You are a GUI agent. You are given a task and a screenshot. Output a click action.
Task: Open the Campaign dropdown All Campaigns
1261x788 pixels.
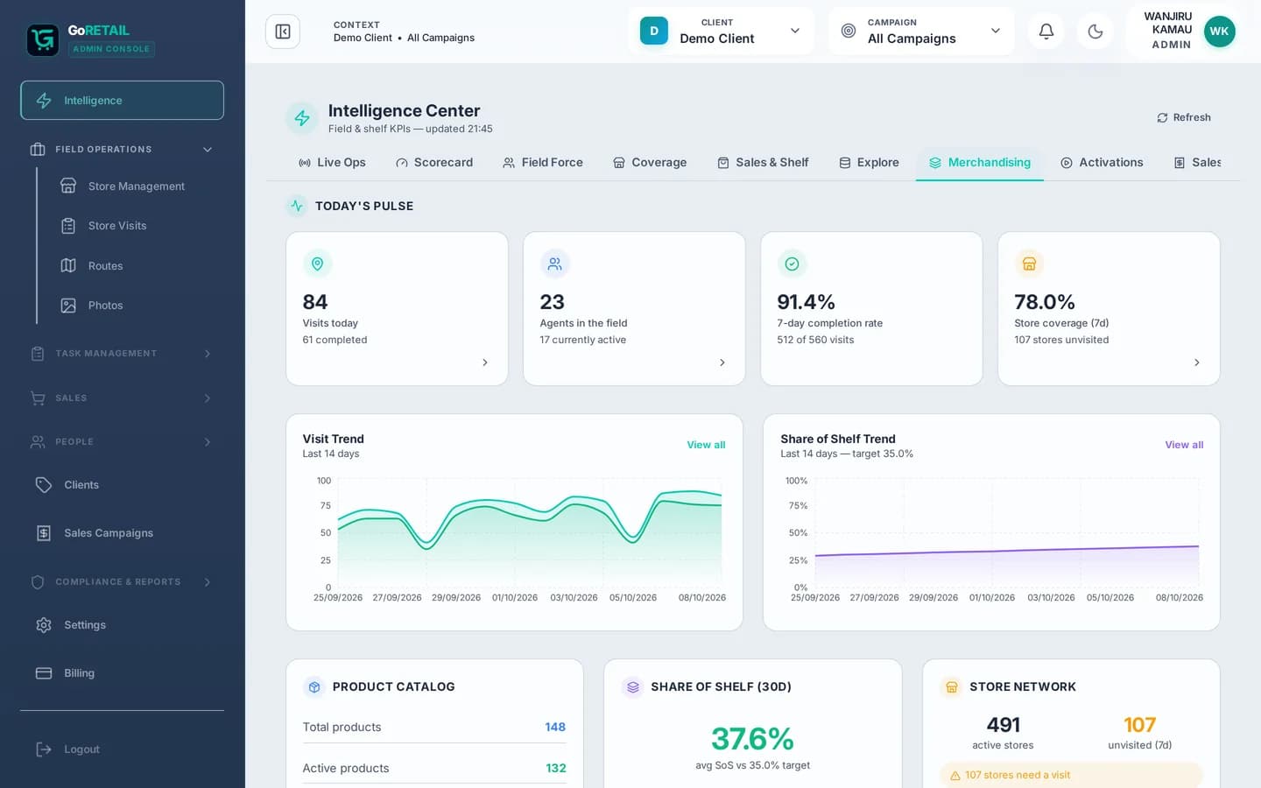click(x=921, y=32)
